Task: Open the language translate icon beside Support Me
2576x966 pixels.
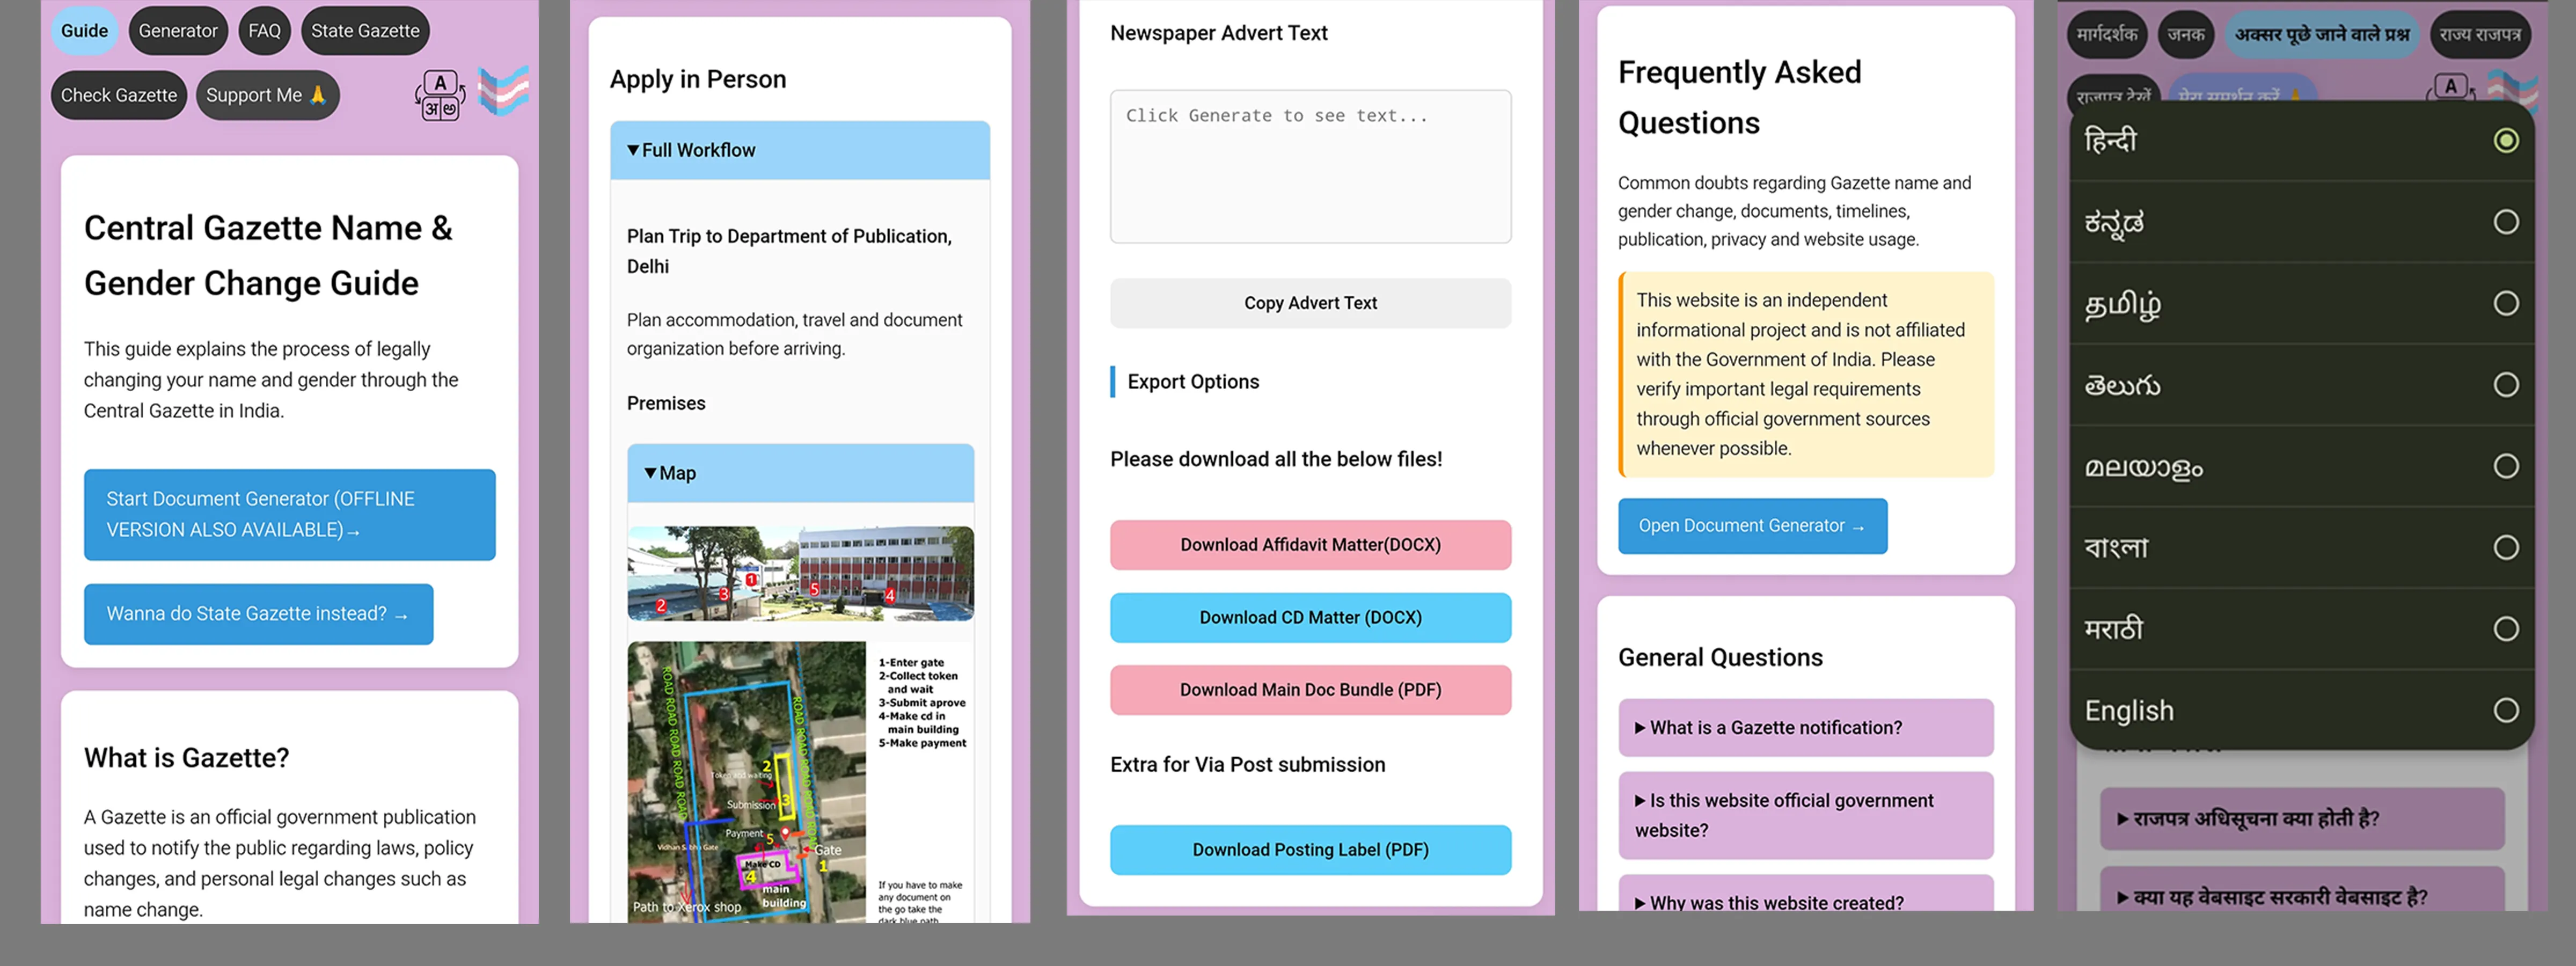Action: pos(440,96)
